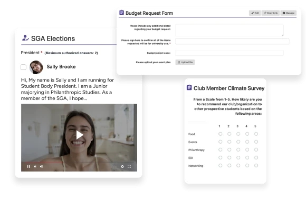Select rating 3 for EDI
Screen dimensions: 306x200
tap(238, 157)
